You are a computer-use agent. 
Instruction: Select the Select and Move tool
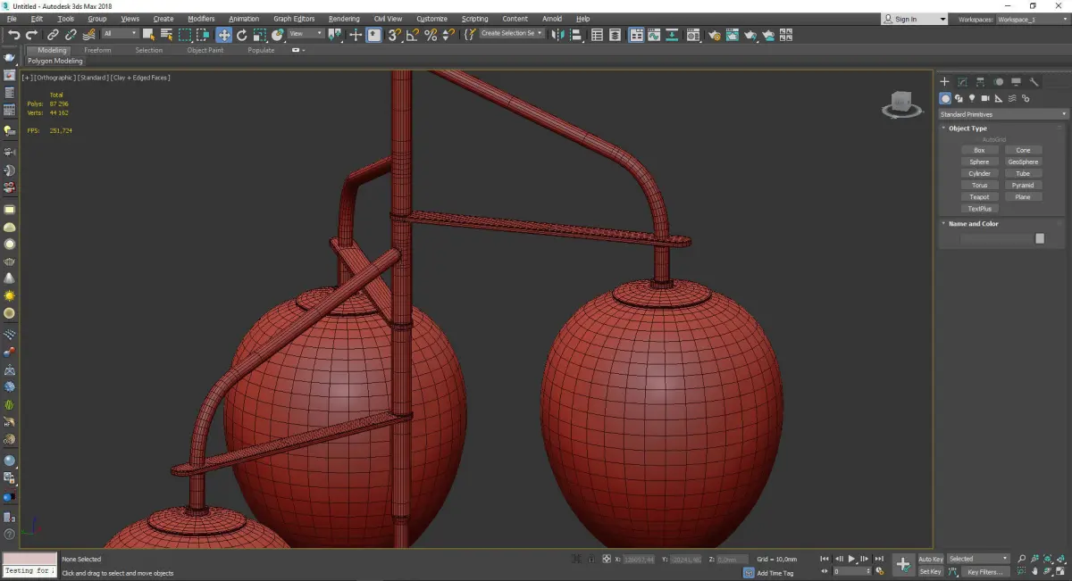223,35
